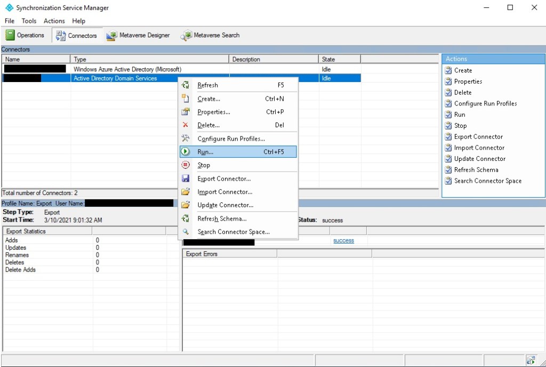
Task: Click Total number of Connectors: 2 text
Action: point(40,193)
